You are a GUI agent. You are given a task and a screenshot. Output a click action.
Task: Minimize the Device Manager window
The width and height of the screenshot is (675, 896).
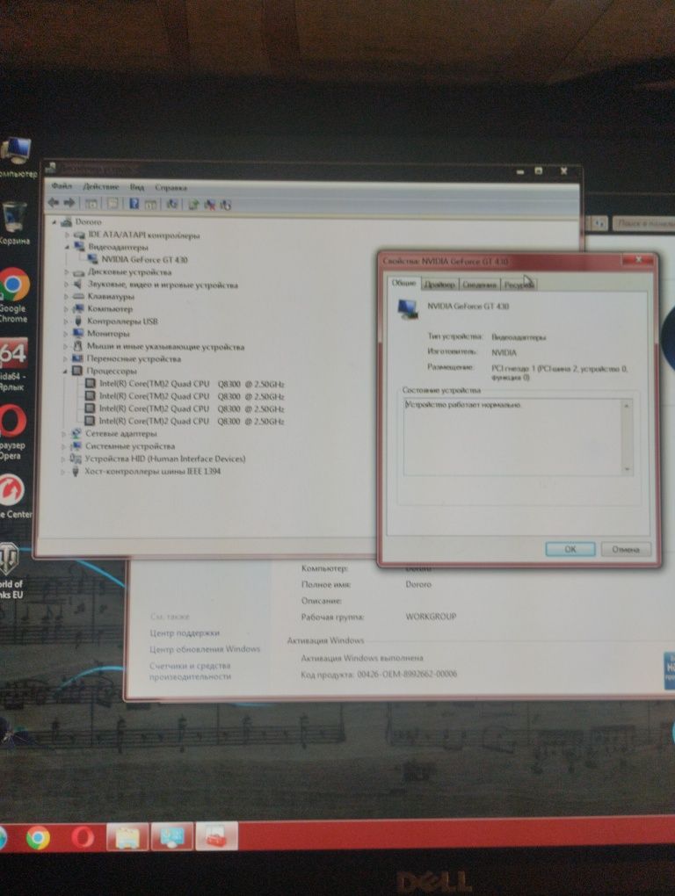[x=520, y=171]
